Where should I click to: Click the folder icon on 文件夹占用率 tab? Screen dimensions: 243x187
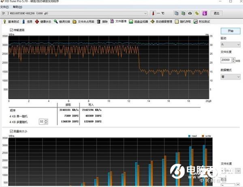75,22
